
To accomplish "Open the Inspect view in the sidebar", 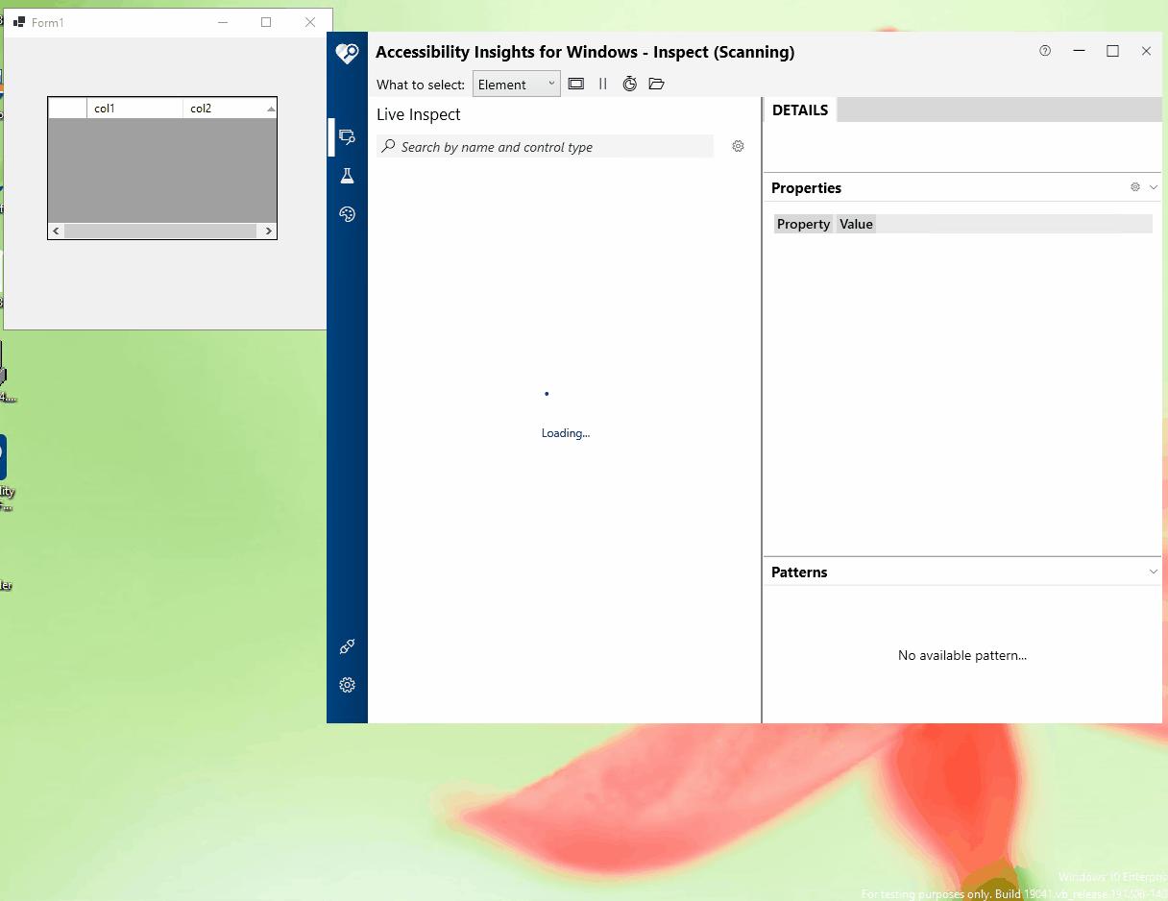I will coord(347,136).
